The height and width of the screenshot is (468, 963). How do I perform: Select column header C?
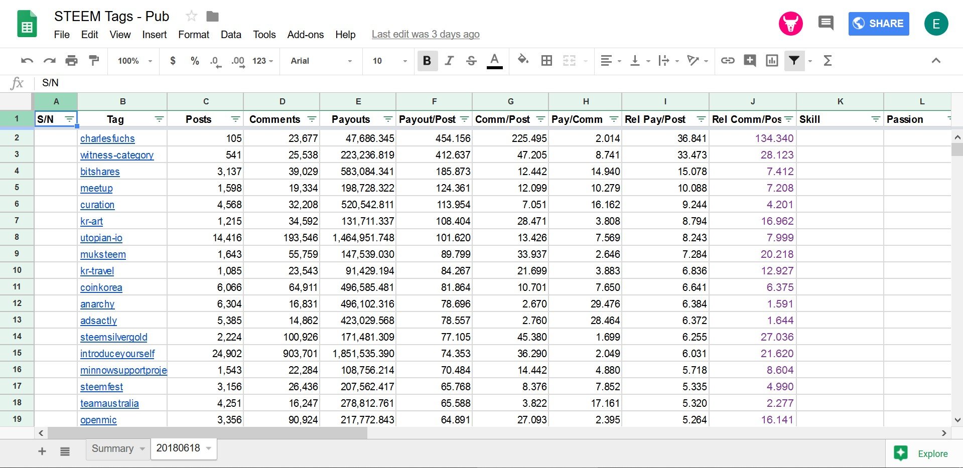click(206, 101)
